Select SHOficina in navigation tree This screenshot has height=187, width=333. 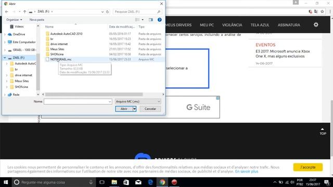[x=21, y=87]
